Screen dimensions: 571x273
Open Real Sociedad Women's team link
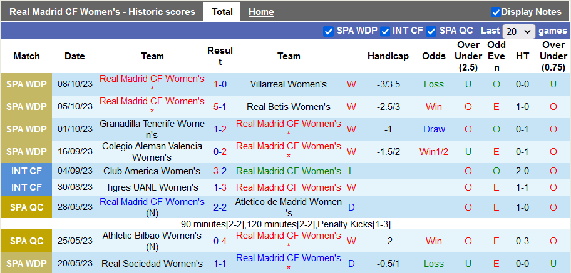pos(152,264)
